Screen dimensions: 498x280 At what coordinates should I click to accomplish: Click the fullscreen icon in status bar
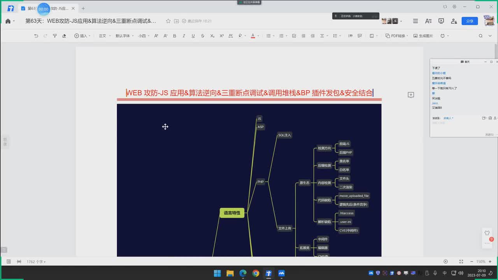coord(461,262)
